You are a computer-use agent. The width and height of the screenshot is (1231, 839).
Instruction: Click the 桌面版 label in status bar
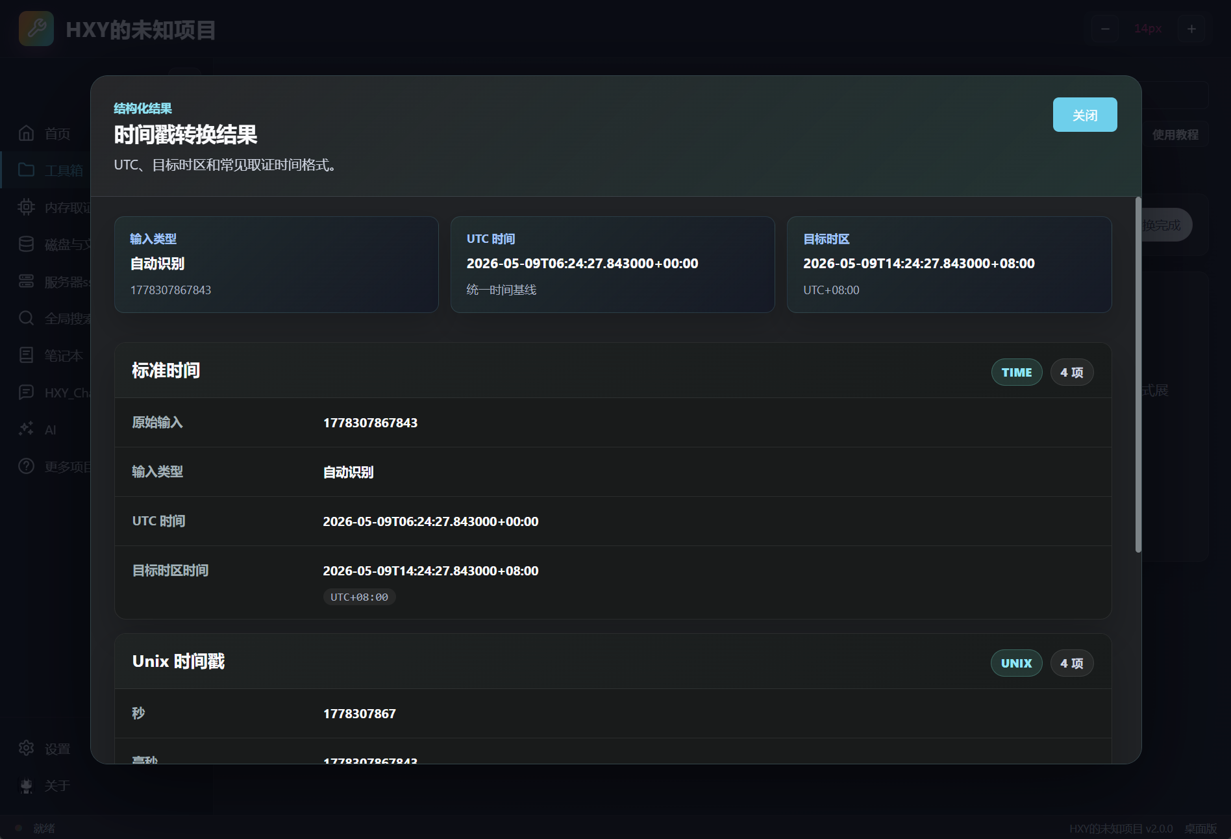point(1200,829)
